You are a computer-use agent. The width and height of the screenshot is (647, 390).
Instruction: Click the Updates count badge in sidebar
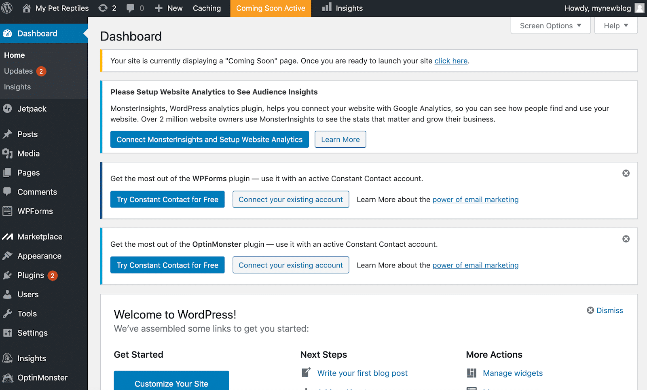(41, 71)
